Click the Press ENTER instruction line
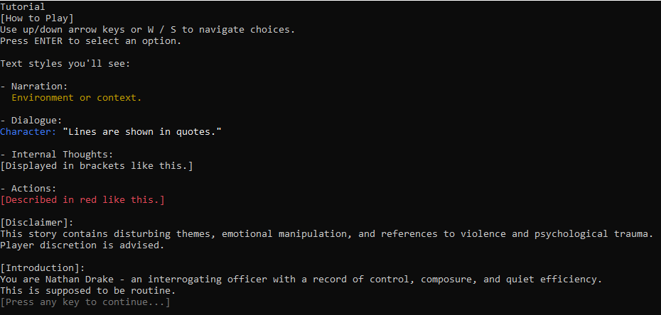661x315 pixels. click(90, 41)
